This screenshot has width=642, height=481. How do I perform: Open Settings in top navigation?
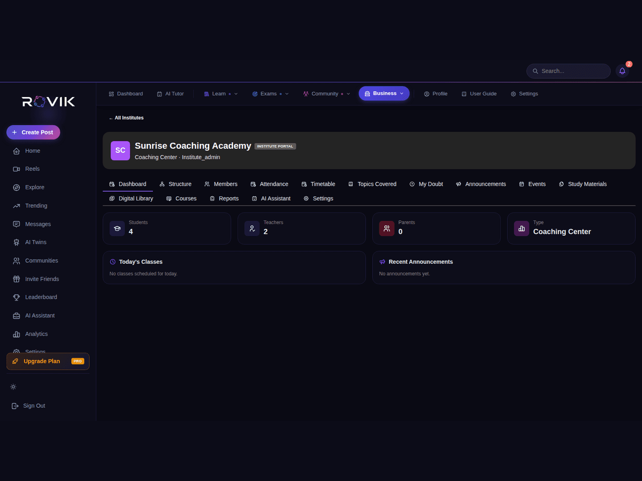click(524, 94)
